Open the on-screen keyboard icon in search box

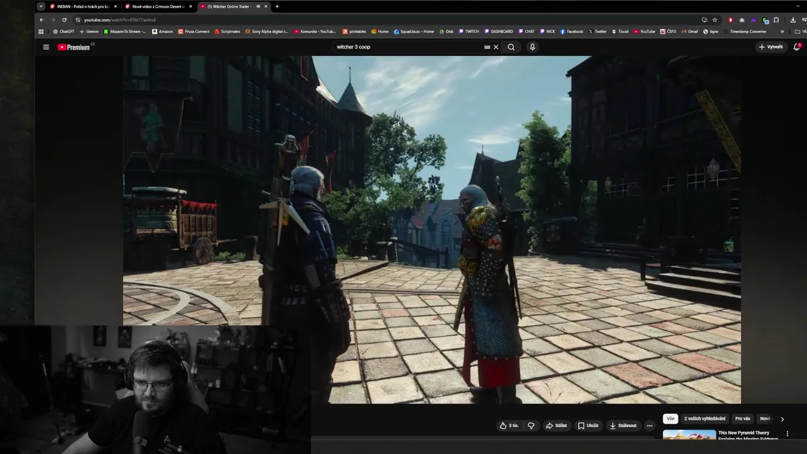487,47
